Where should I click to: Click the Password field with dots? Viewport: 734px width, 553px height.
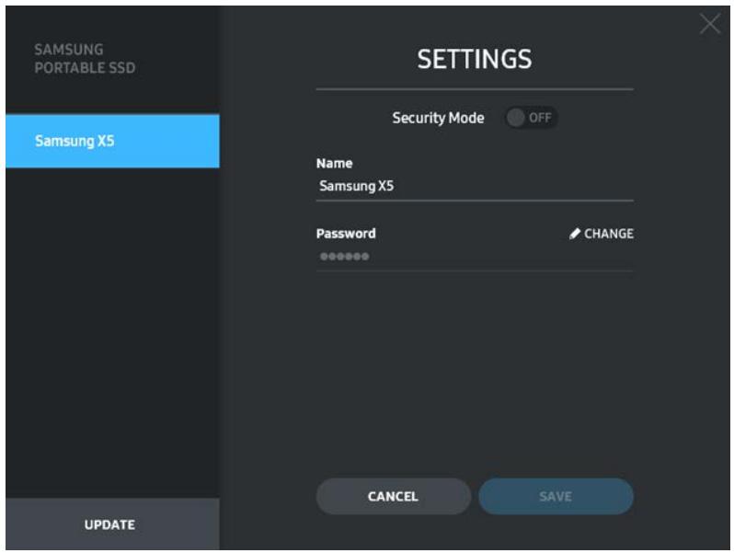[x=475, y=257]
